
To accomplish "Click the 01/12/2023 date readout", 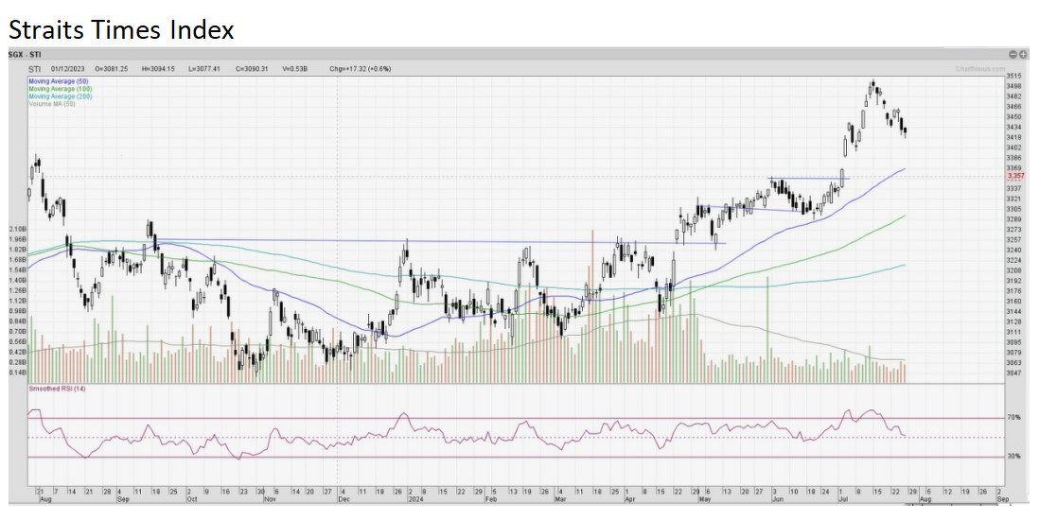I will click(x=68, y=69).
